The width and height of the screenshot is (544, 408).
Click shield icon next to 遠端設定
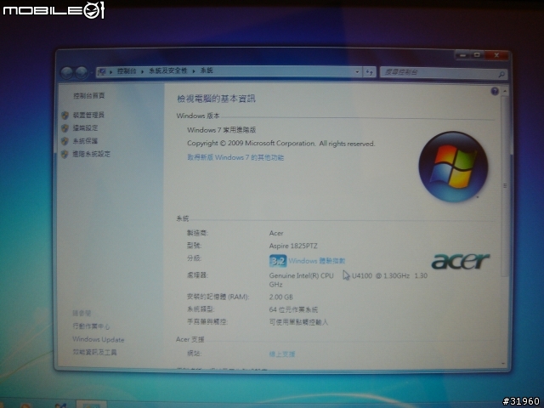point(65,128)
